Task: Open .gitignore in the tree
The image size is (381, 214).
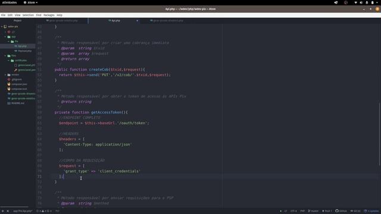Action: point(17,79)
